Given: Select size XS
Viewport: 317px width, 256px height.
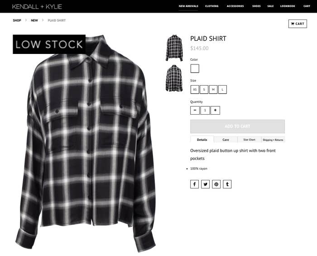Looking at the screenshot, I should point(195,89).
